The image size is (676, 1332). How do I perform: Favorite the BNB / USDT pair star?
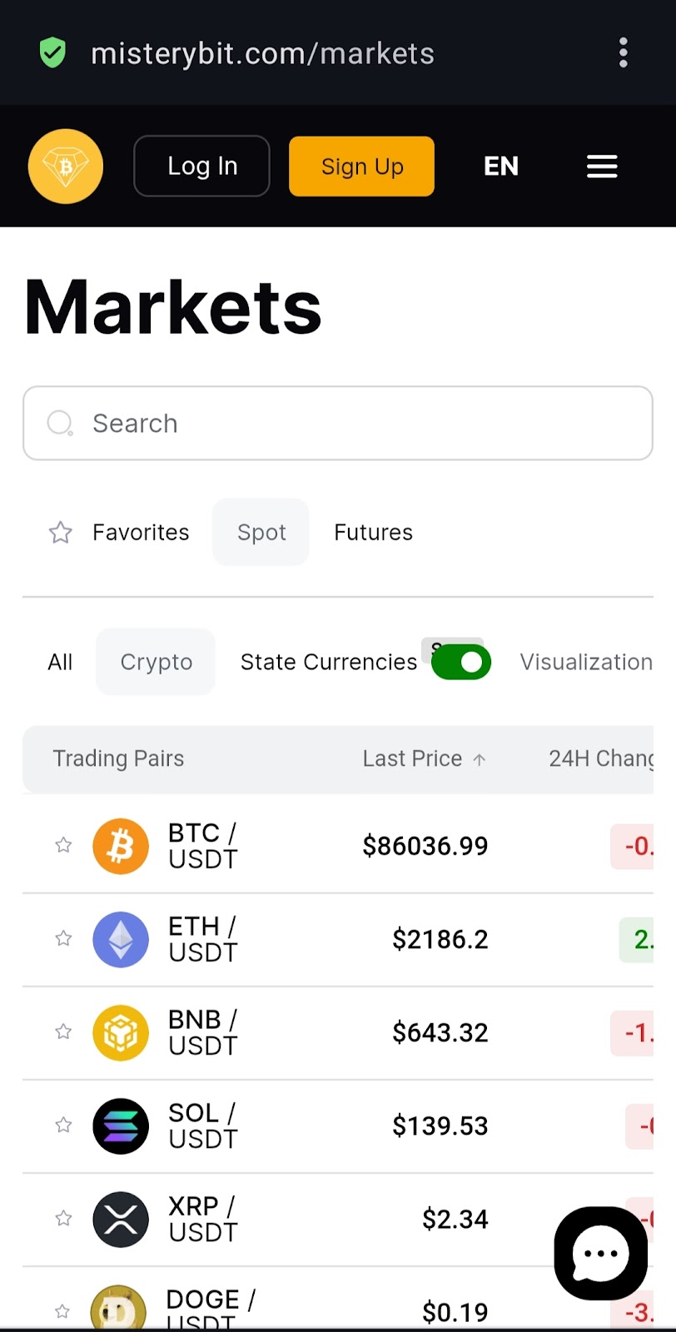click(x=63, y=1031)
